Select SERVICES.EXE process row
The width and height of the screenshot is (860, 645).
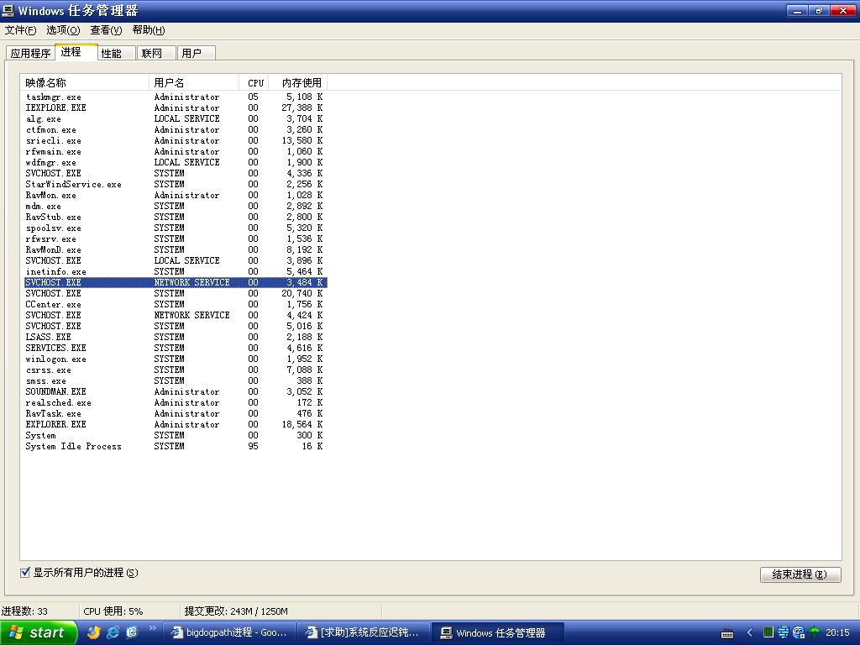176,349
